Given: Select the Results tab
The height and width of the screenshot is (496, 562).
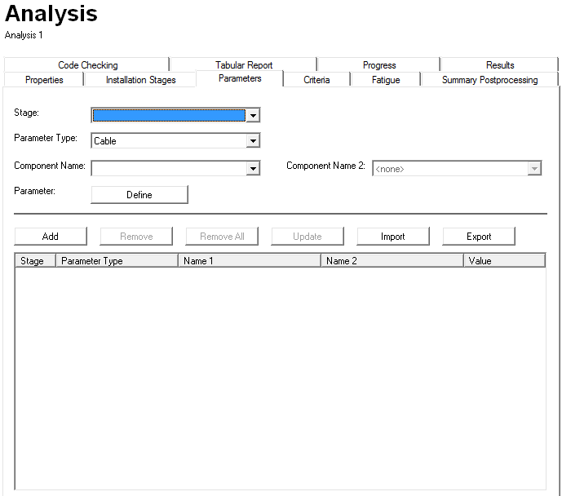Looking at the screenshot, I should click(500, 65).
